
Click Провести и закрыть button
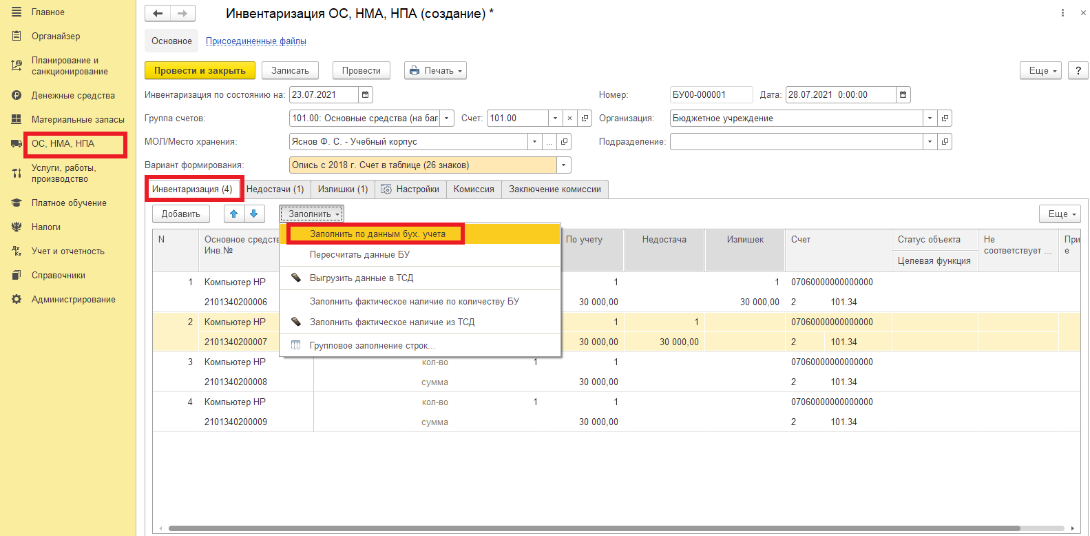[200, 70]
